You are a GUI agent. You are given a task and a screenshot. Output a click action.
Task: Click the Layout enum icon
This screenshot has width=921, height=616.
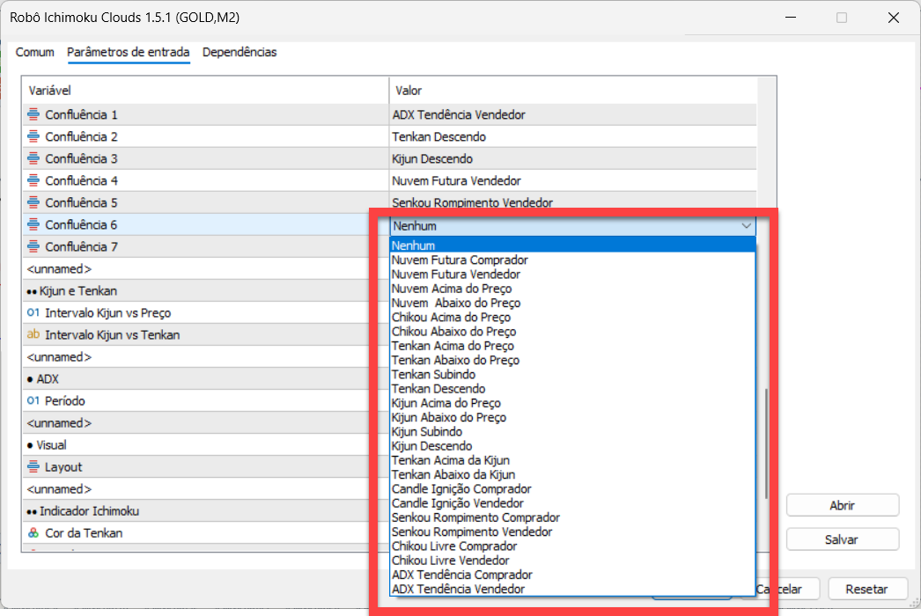pos(33,466)
